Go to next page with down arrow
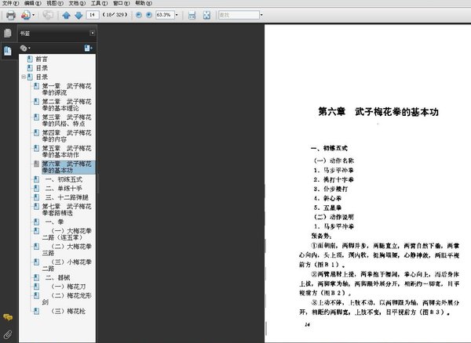 (x=78, y=15)
